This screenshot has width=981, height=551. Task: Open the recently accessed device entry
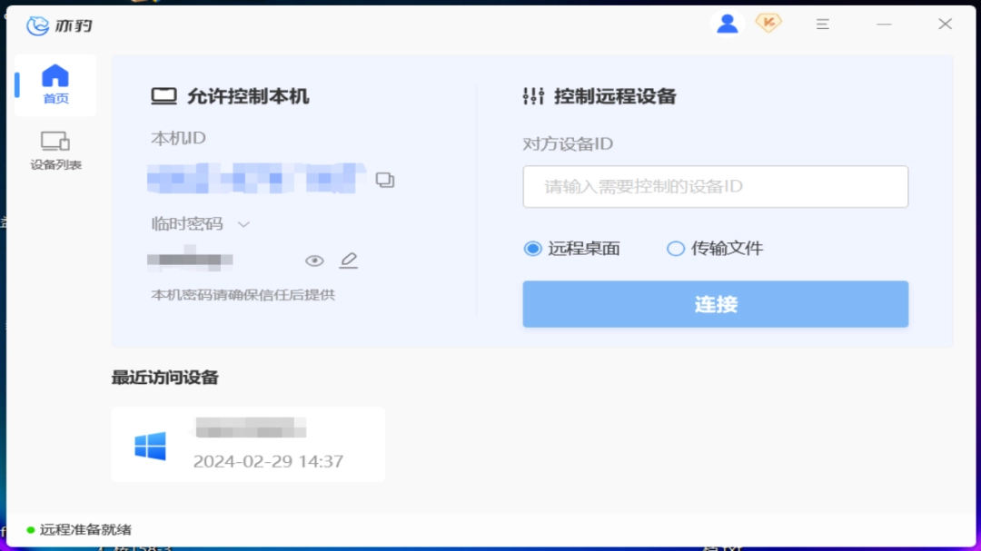pos(248,443)
